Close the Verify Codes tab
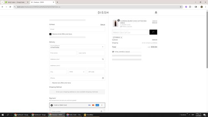Viewport: 208px width, 117px height. (x=28, y=2)
